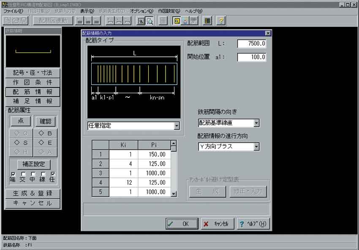Click the 作図条件 button

click(33, 82)
